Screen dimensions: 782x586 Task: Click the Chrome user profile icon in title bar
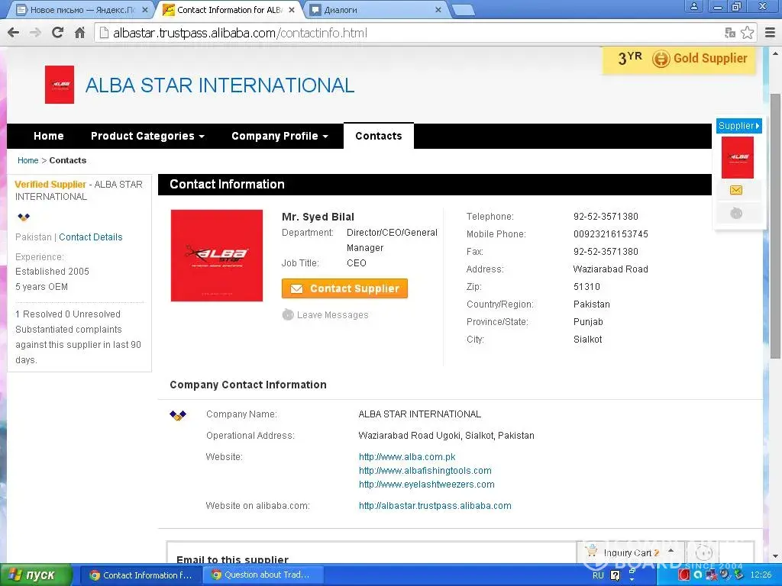[x=693, y=6]
